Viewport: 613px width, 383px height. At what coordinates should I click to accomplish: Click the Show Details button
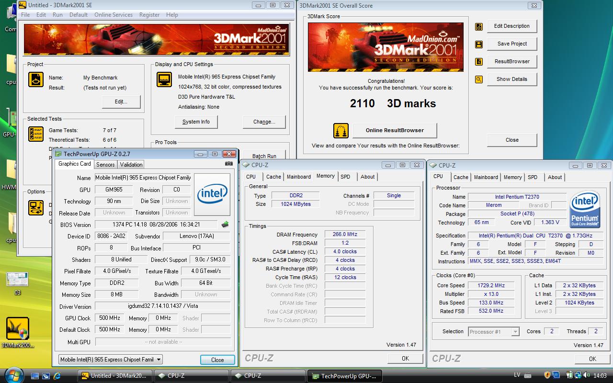point(512,79)
